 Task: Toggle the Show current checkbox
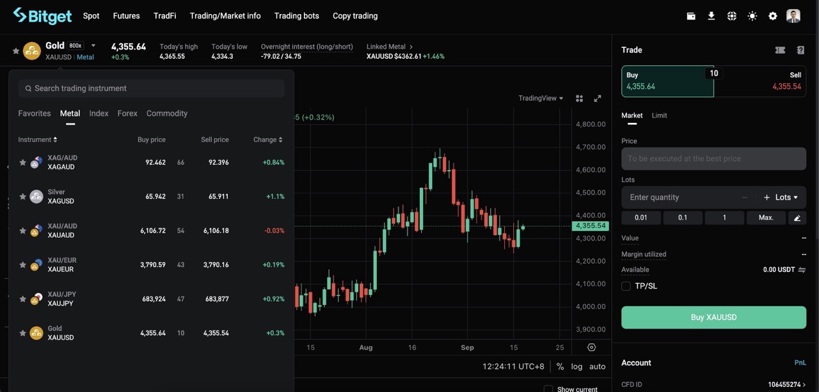548,389
